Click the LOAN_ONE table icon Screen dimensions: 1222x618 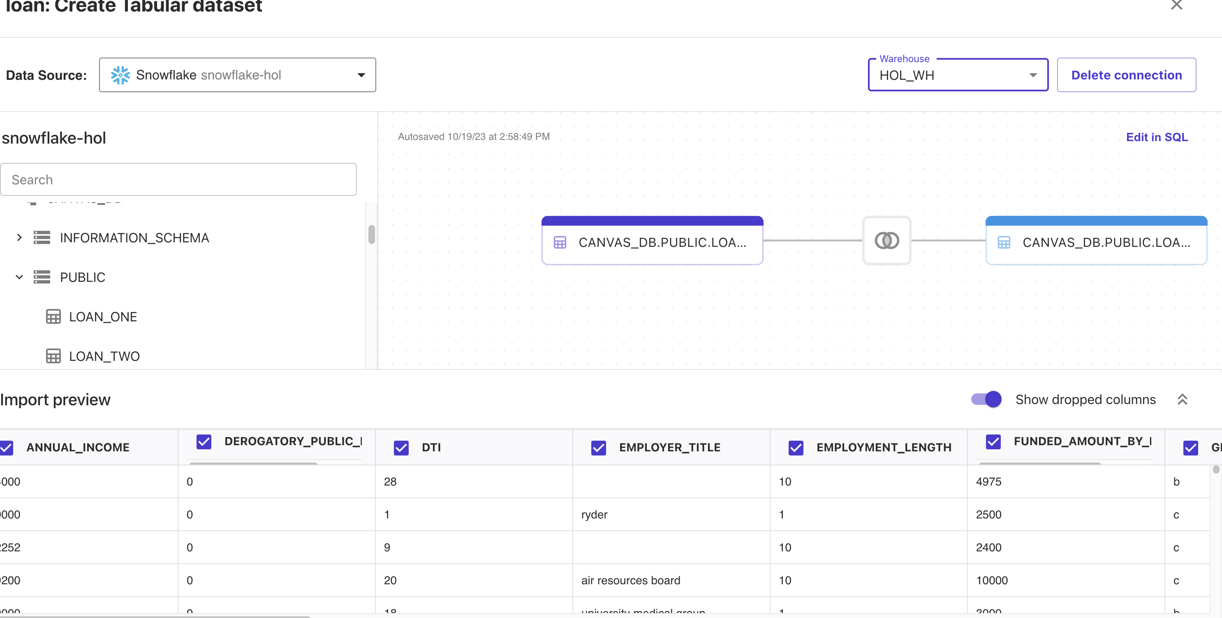(53, 316)
